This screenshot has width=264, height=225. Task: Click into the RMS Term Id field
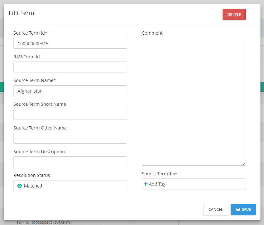[x=70, y=67]
